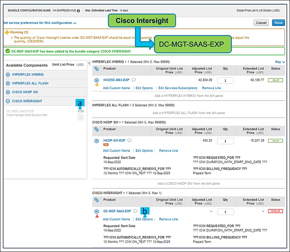
Task: Click the link icon in HYPERFLEX HYBRID table header
Action: click(x=96, y=69)
